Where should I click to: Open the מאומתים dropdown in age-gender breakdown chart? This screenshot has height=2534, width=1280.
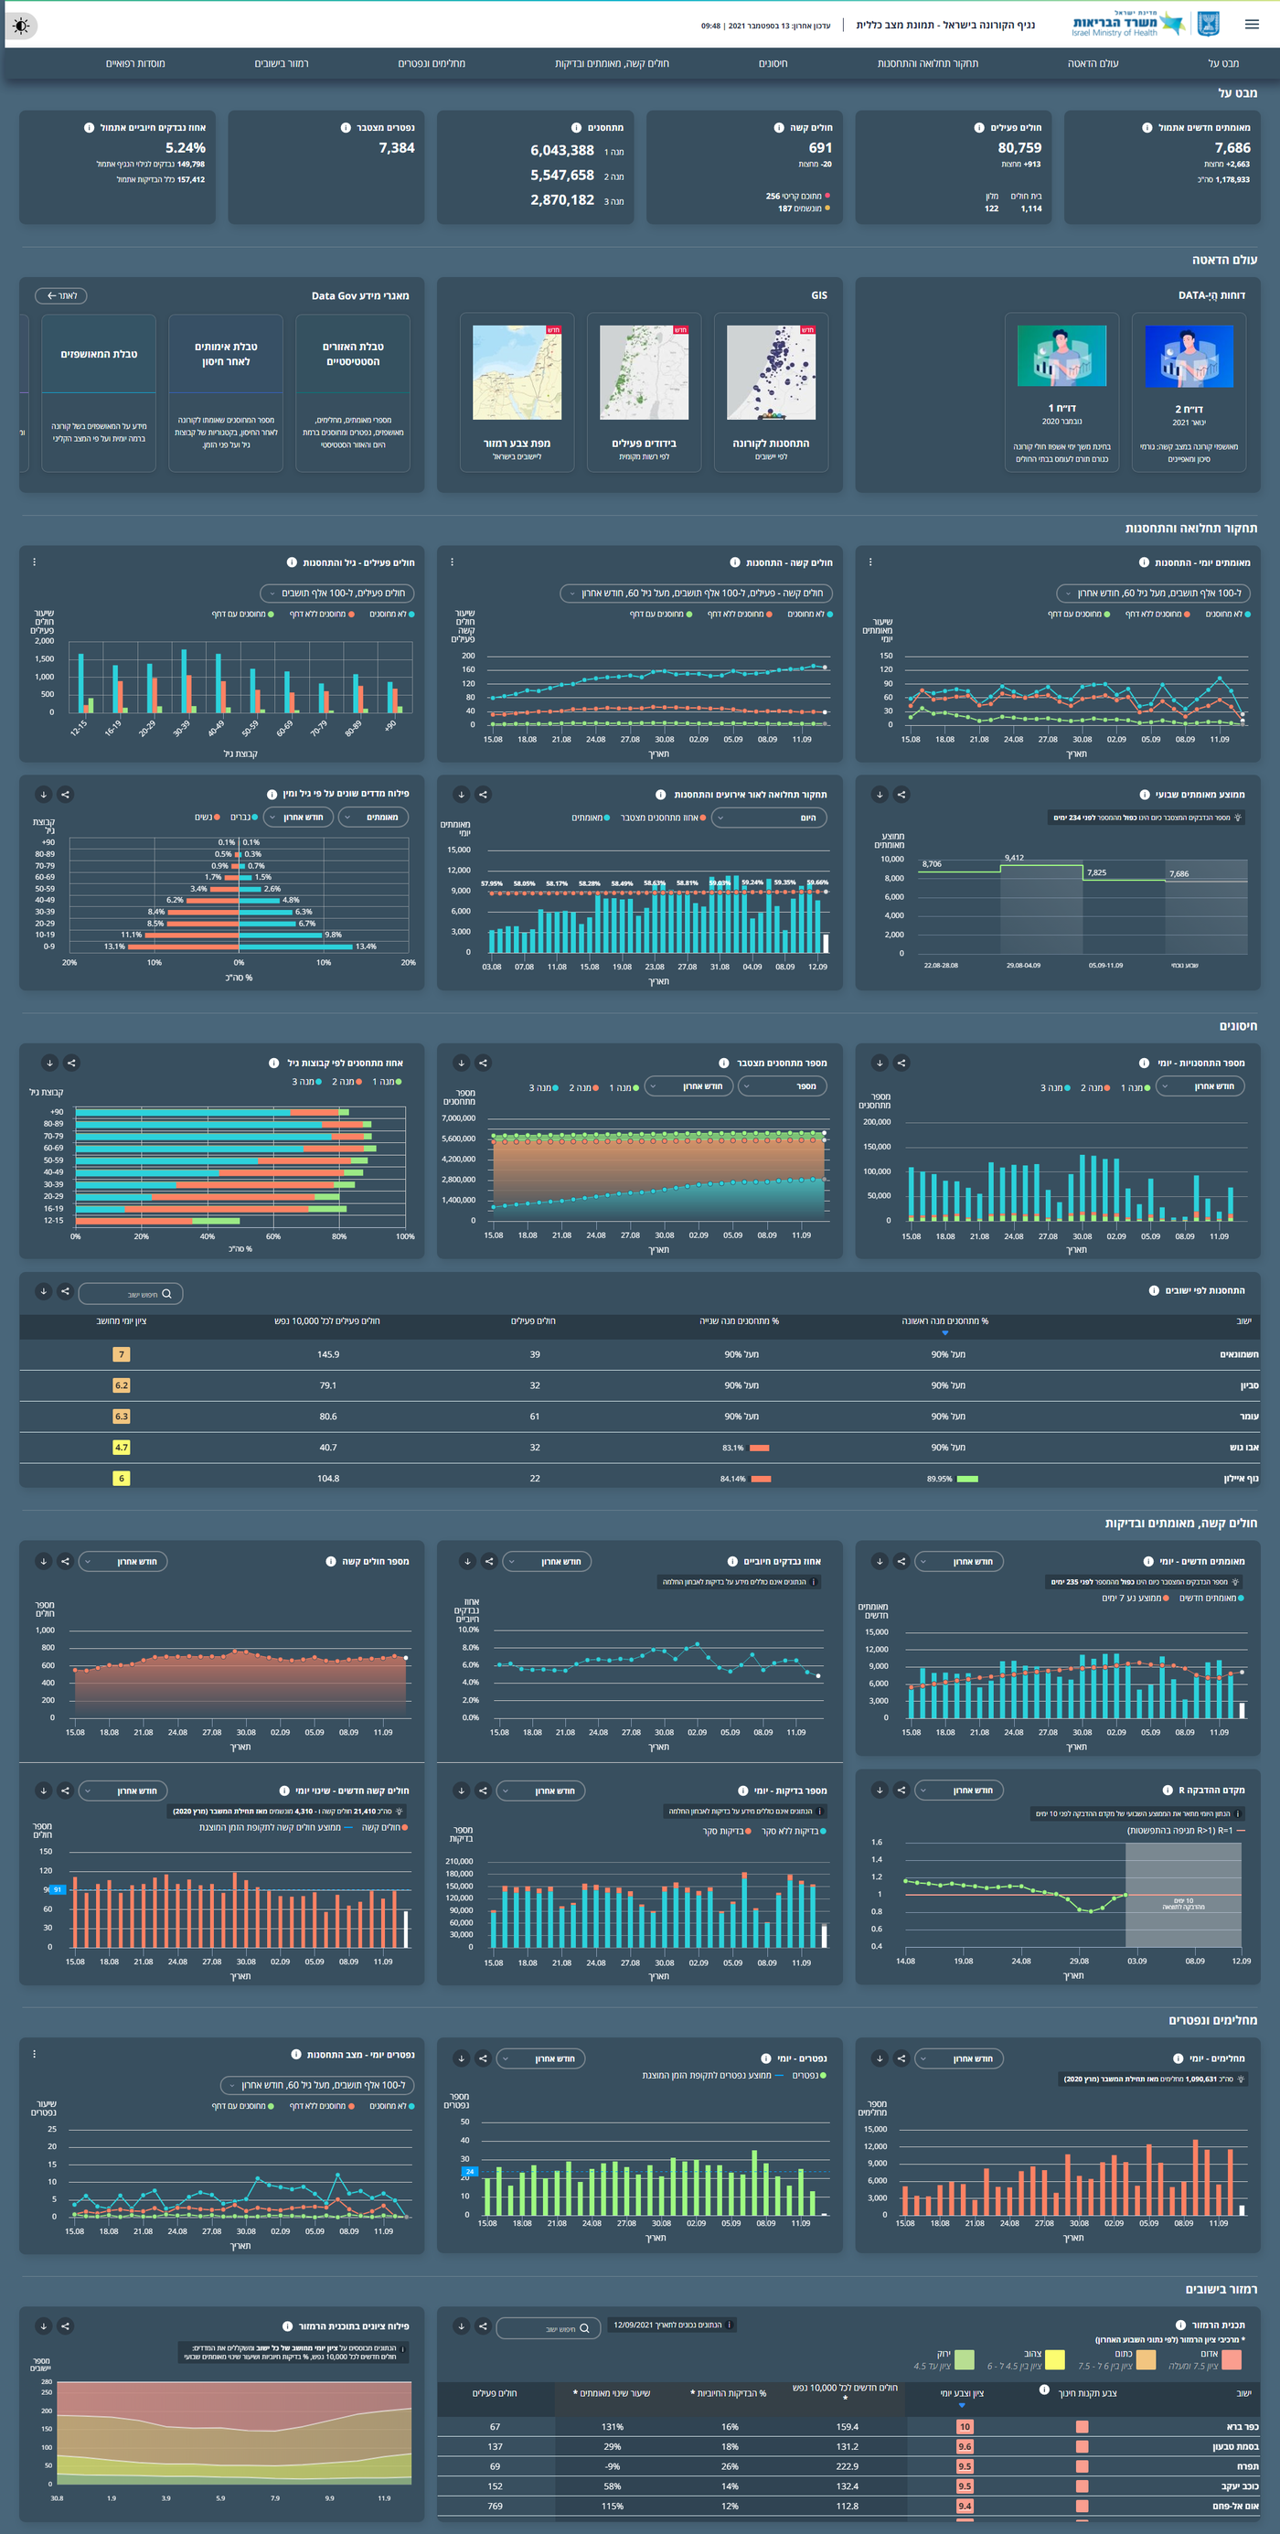coord(374,818)
